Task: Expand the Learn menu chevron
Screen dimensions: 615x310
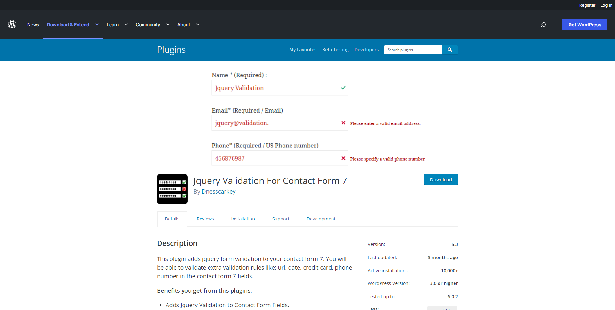Action: point(126,25)
